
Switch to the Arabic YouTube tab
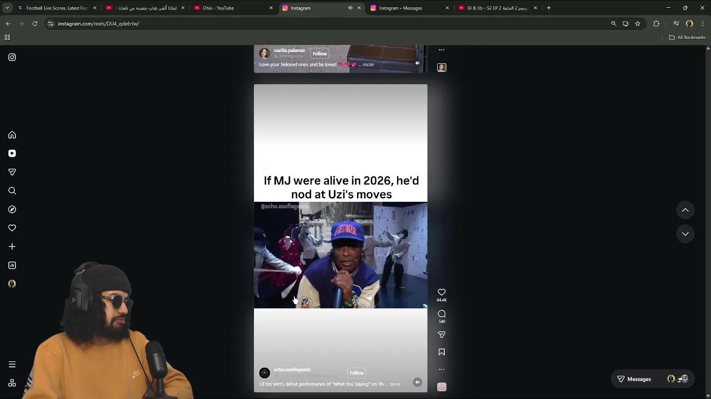[x=146, y=8]
